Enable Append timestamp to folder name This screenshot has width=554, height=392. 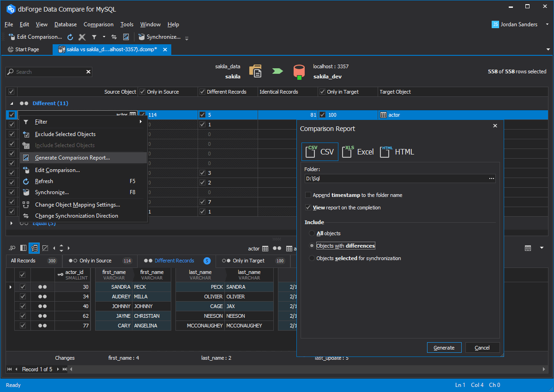[308, 195]
